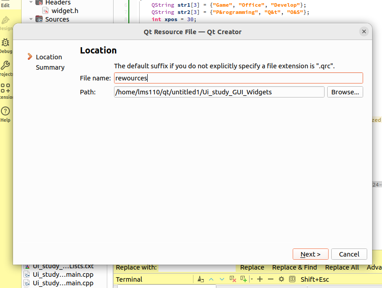Open new terminal shell dropdown arrow
Image resolution: width=382 pixels, height=288 pixels.
tap(252, 279)
